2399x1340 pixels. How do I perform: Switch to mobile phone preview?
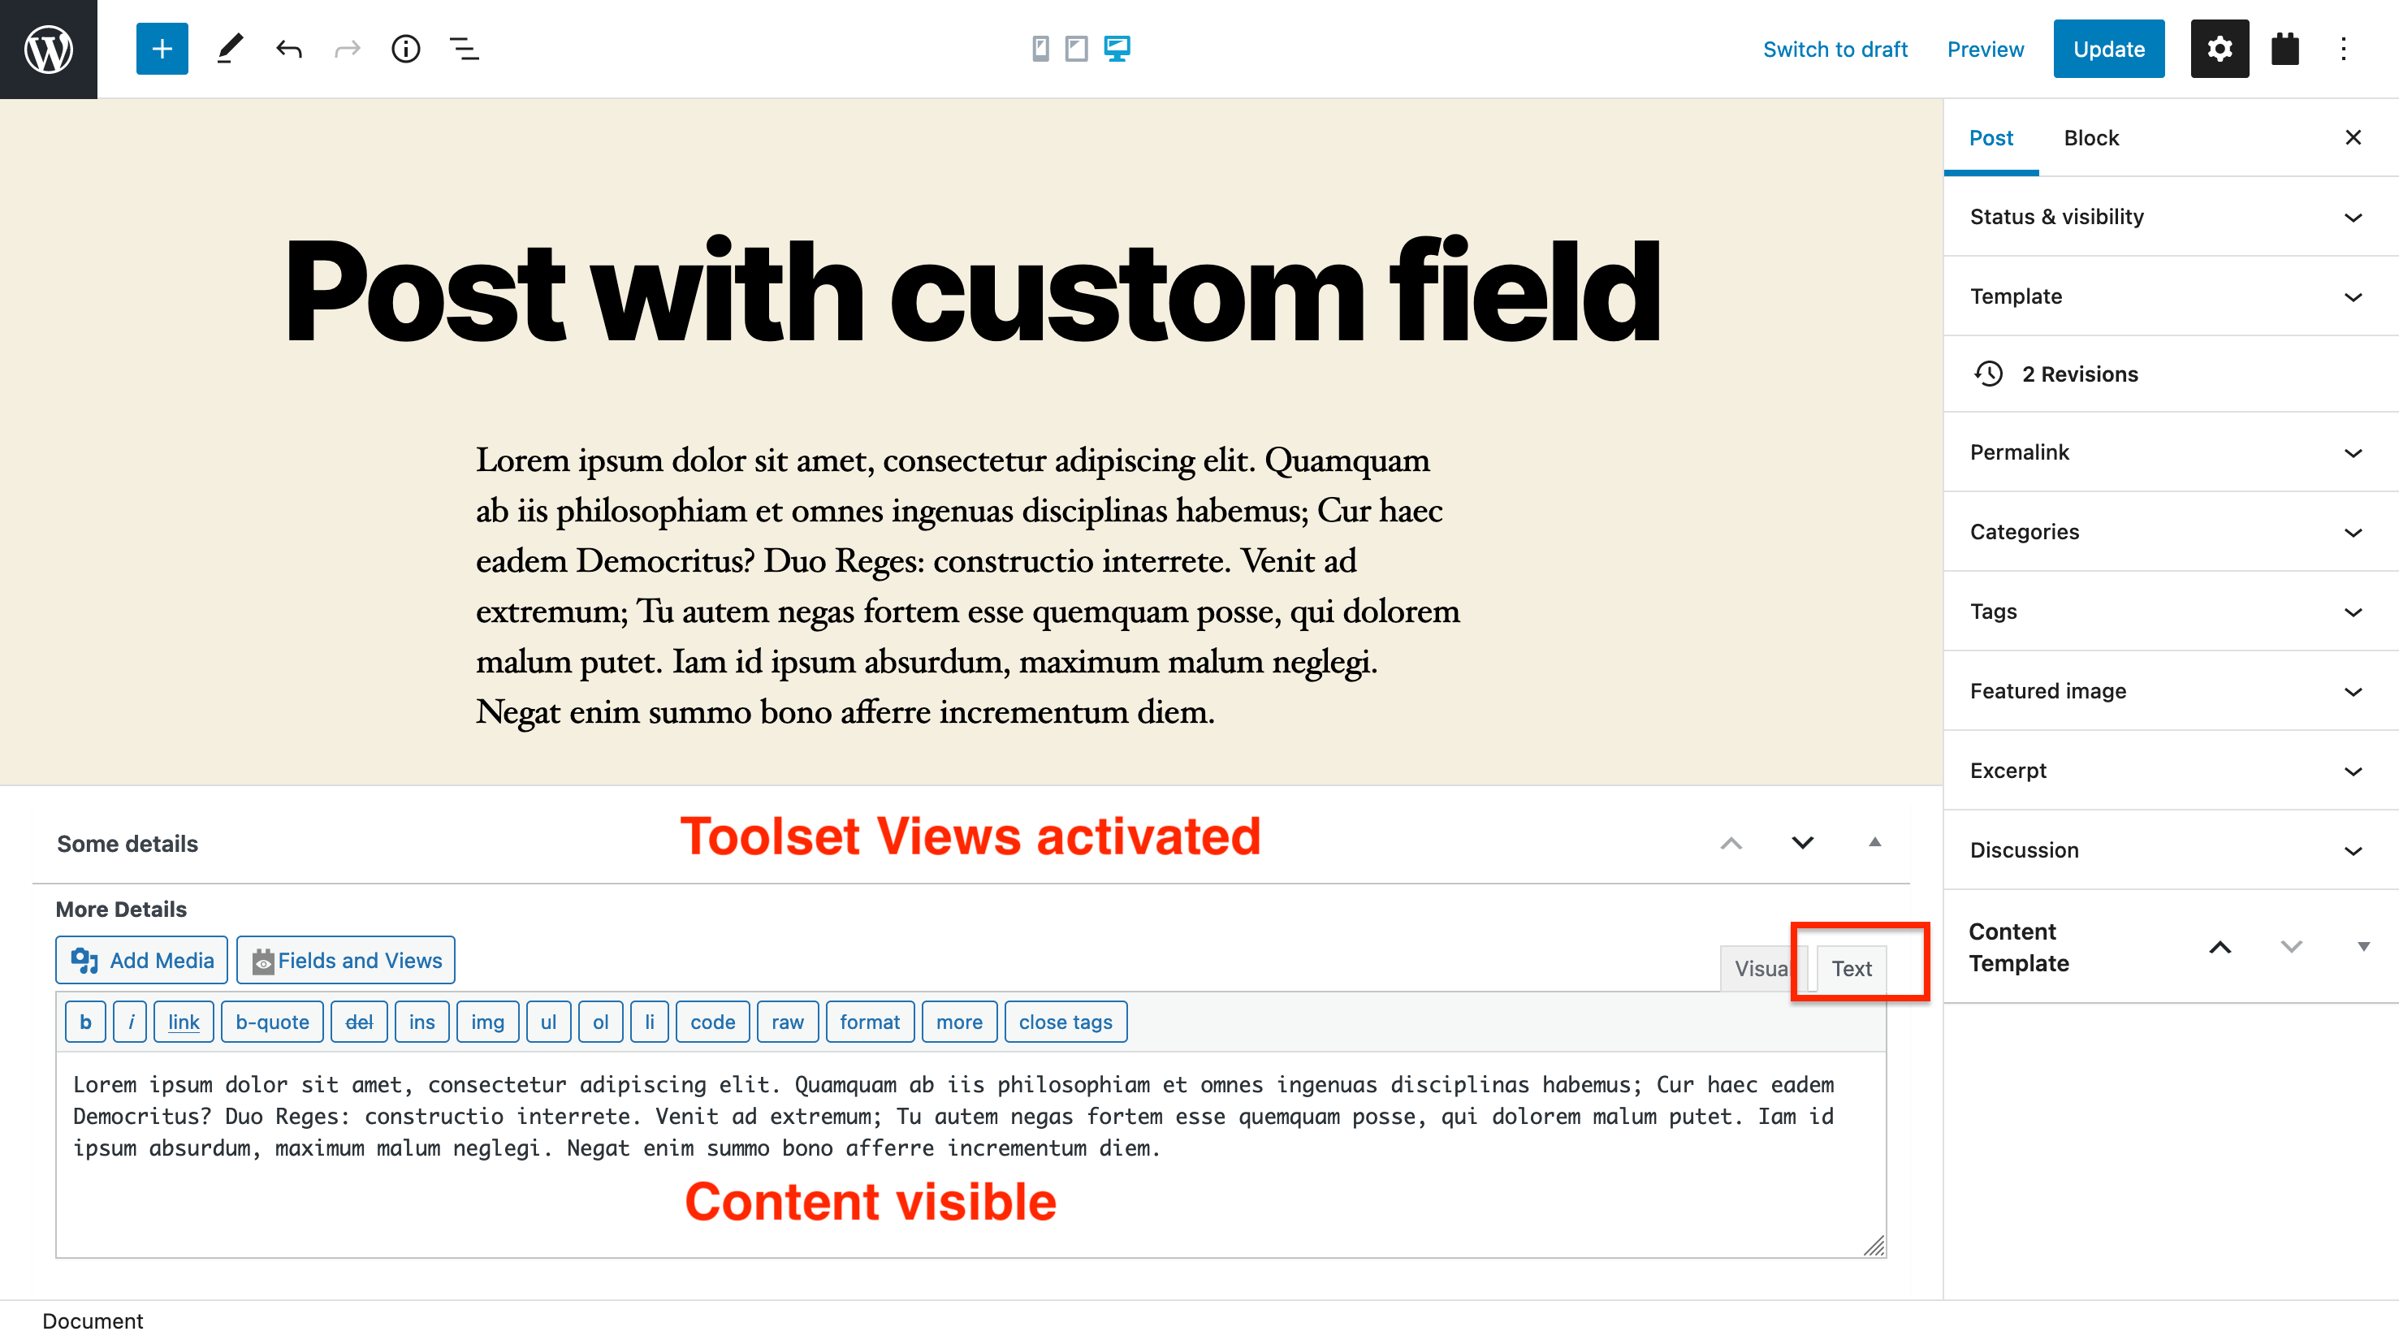coord(1040,49)
